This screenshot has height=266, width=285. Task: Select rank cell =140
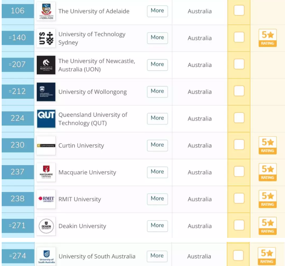coord(18,38)
